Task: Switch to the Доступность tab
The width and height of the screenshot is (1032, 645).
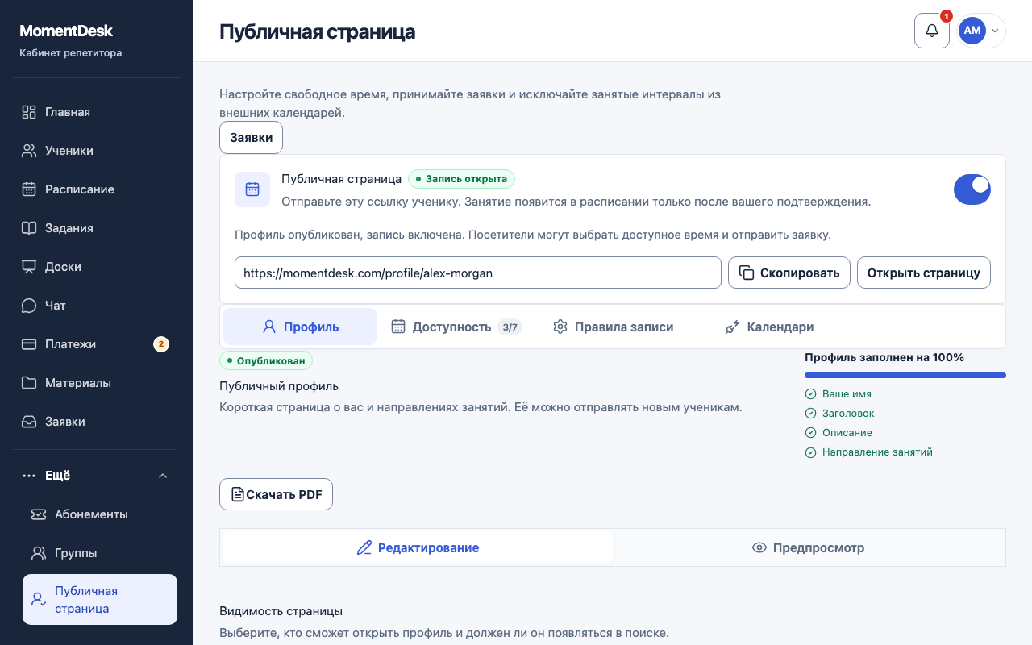Action: pyautogui.click(x=456, y=327)
